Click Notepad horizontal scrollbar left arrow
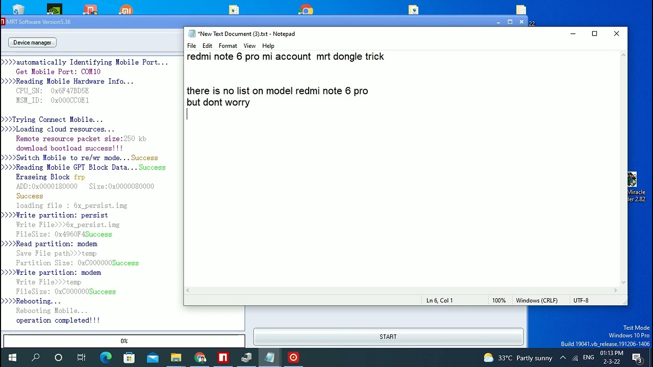Screen dimensions: 653x367 188,291
